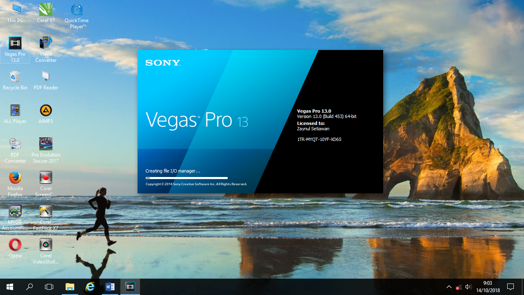The height and width of the screenshot is (295, 524).
Task: Click 'Creating file I/O manager...' status text
Action: point(173,171)
